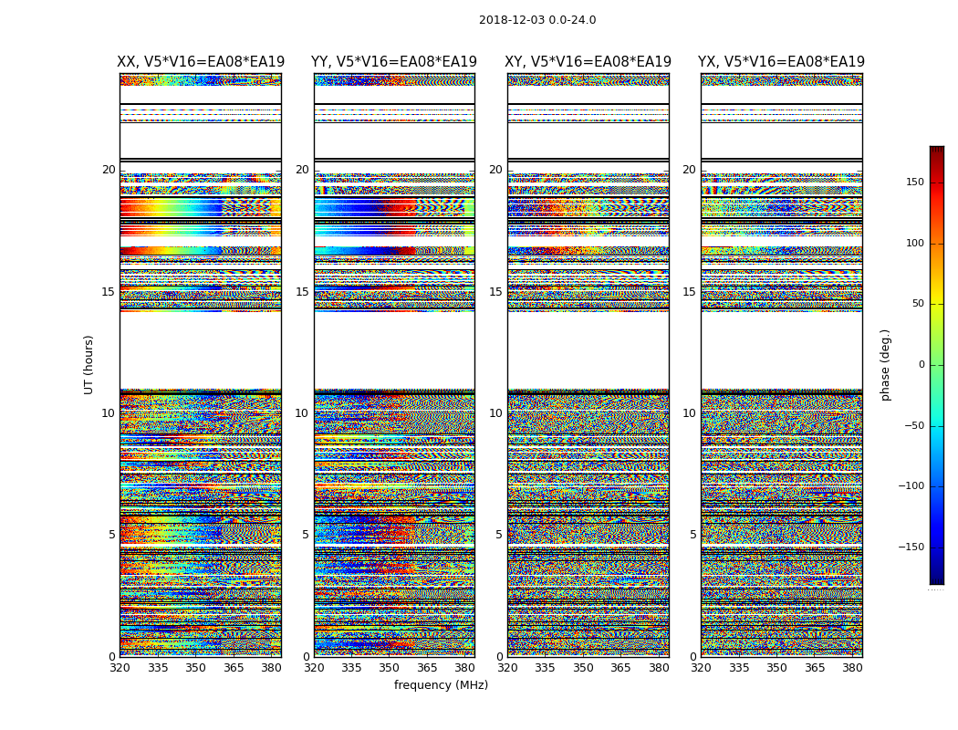Click the XY panel x-axis tick 350
Viewport: 958px width, 730px height.
(x=583, y=668)
